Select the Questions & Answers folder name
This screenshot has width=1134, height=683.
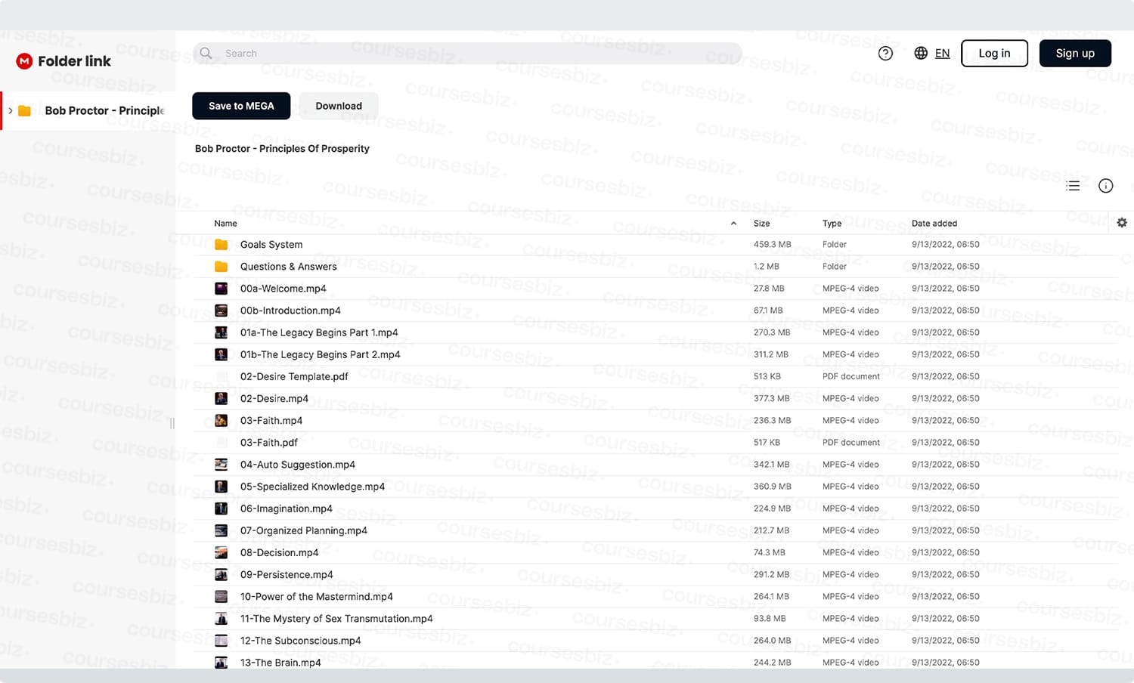pyautogui.click(x=288, y=267)
